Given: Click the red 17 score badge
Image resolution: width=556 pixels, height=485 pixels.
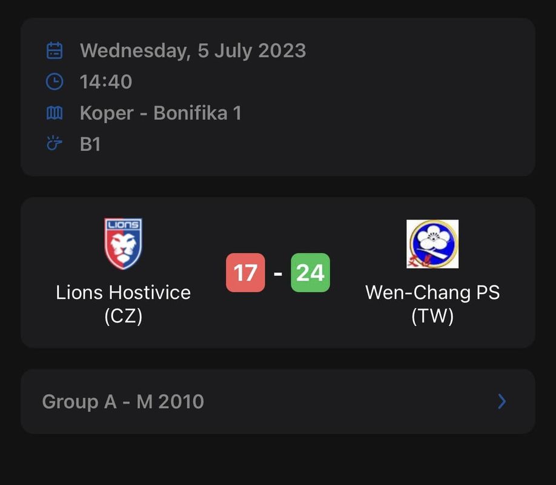Looking at the screenshot, I should point(245,273).
